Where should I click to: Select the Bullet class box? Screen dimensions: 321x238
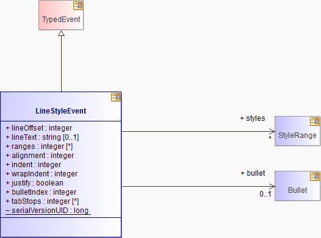tap(297, 186)
